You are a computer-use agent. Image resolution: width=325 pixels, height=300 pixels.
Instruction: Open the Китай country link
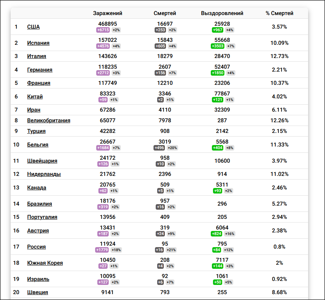35,97
